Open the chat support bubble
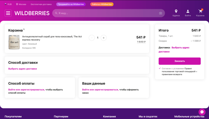 pyautogui.click(x=202, y=112)
